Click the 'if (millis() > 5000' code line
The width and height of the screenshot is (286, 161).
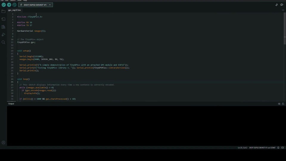47,99
